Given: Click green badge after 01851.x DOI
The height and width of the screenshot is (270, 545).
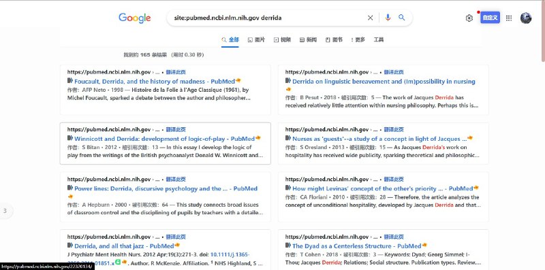Looking at the screenshot, I should click(118, 263).
